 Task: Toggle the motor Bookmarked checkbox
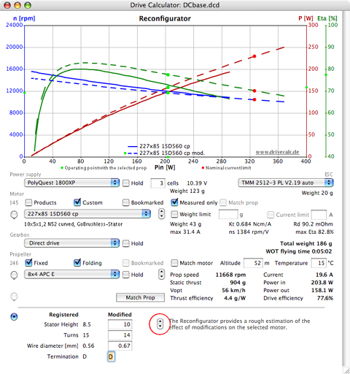126,202
